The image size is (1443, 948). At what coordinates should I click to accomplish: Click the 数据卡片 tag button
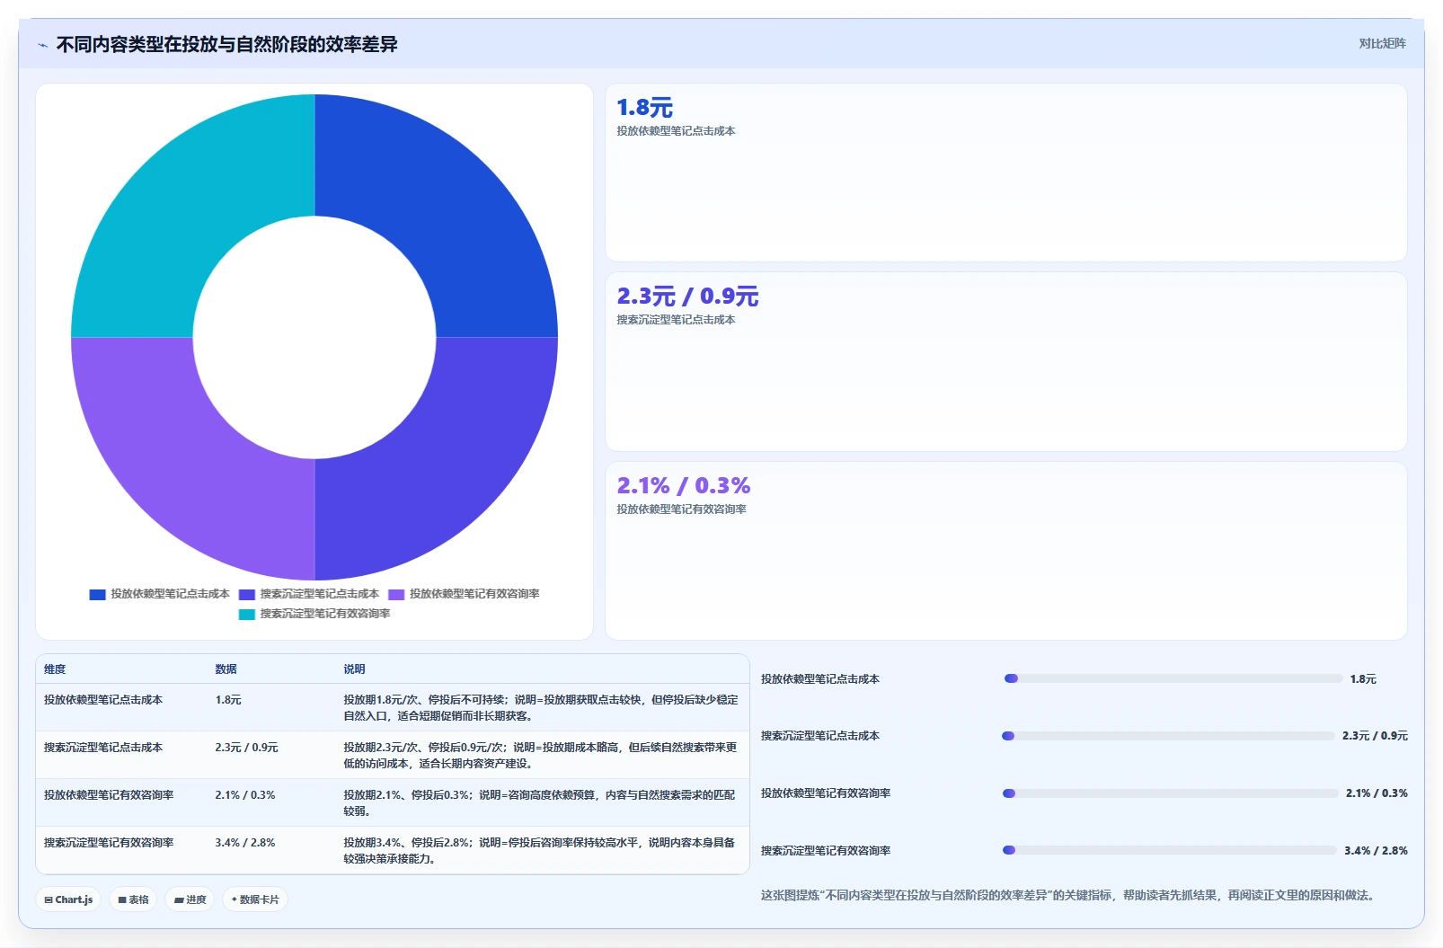(255, 899)
